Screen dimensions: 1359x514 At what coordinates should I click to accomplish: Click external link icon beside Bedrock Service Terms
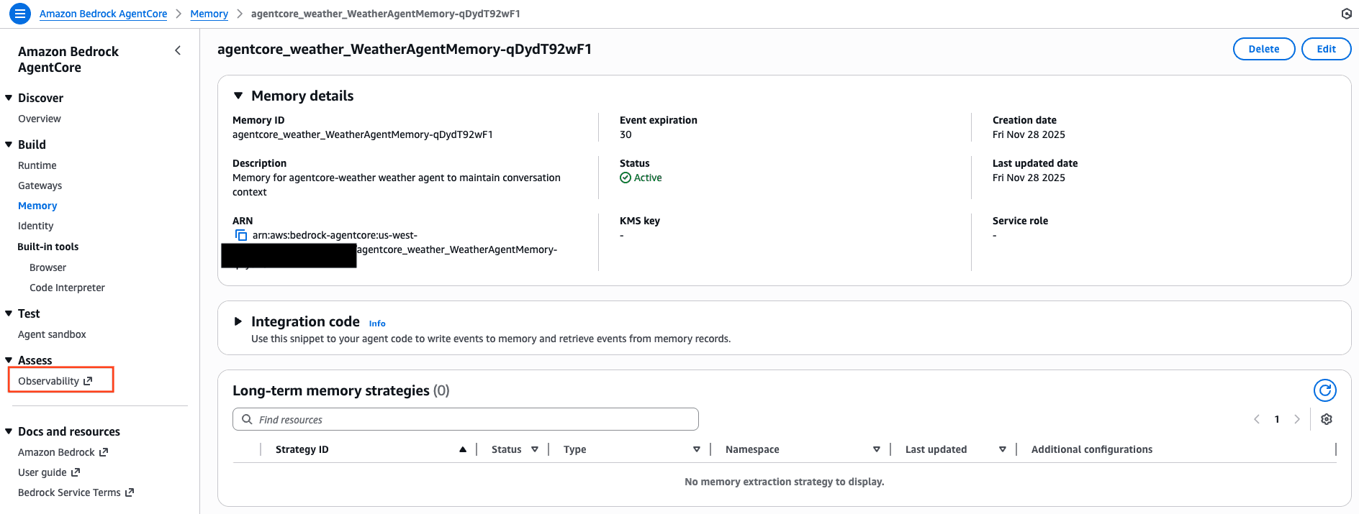[x=130, y=492]
